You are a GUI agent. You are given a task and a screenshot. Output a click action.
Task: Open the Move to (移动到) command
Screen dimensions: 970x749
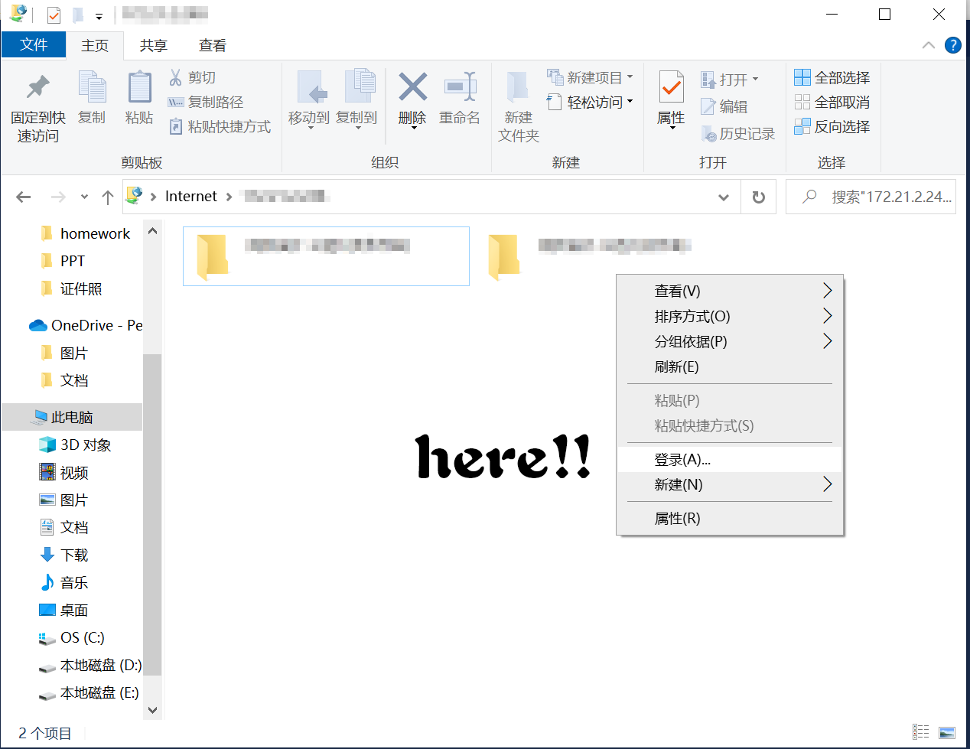coord(309,99)
